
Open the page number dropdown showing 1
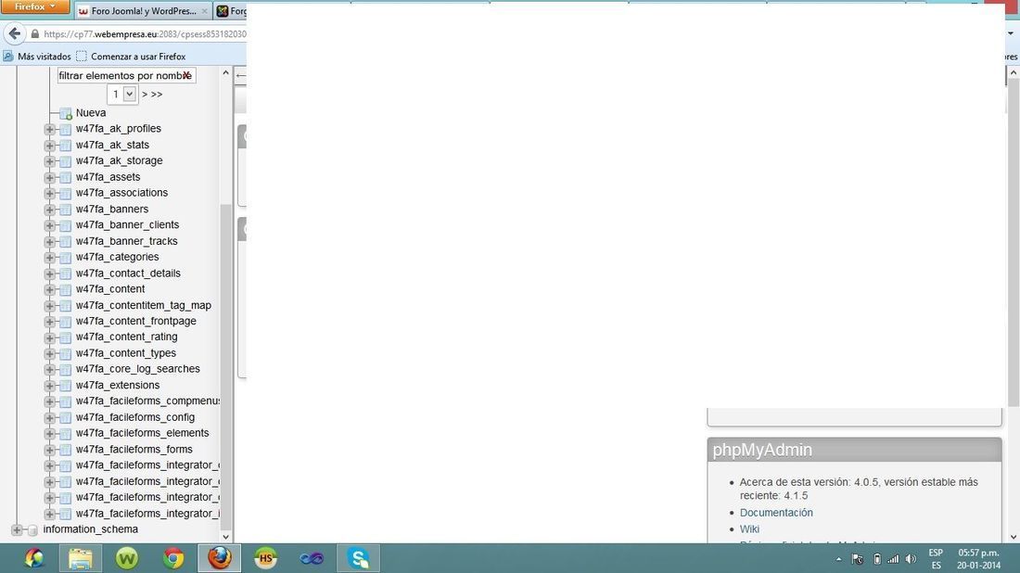(121, 95)
